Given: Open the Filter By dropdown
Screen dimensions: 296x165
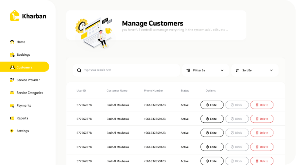Looking at the screenshot, I should 205,70.
